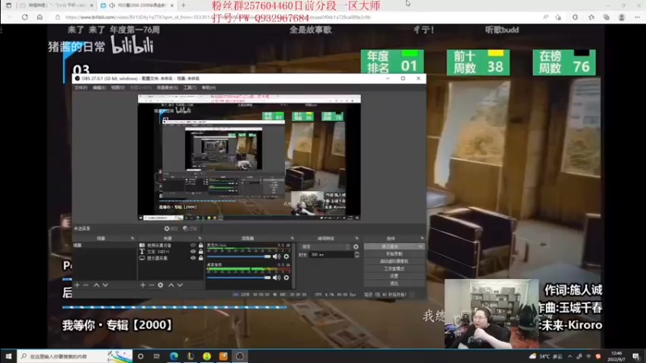Open Edge collections icon
Viewport: 646px width, 363px height.
pyautogui.click(x=606, y=17)
